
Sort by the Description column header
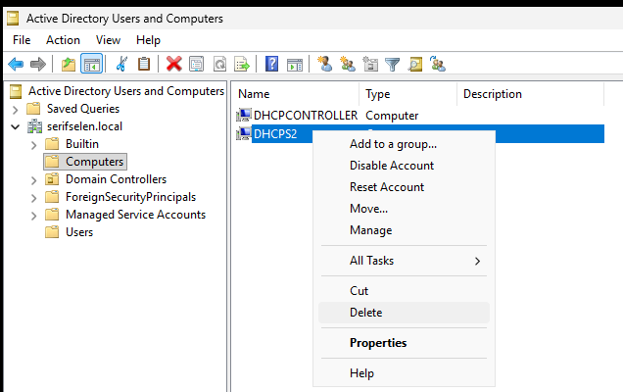coord(530,94)
